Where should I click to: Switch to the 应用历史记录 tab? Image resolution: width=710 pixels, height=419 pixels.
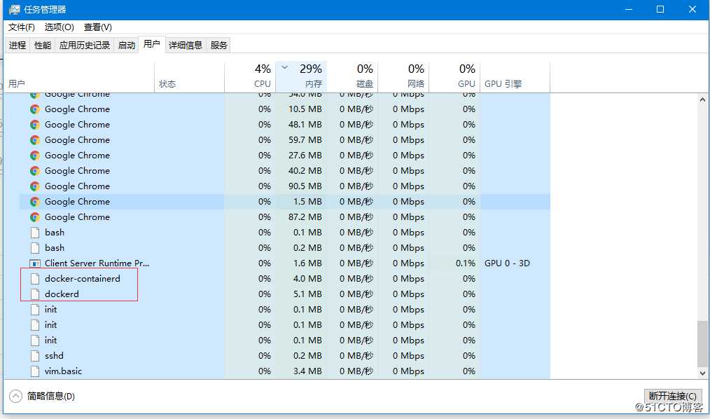pos(85,46)
